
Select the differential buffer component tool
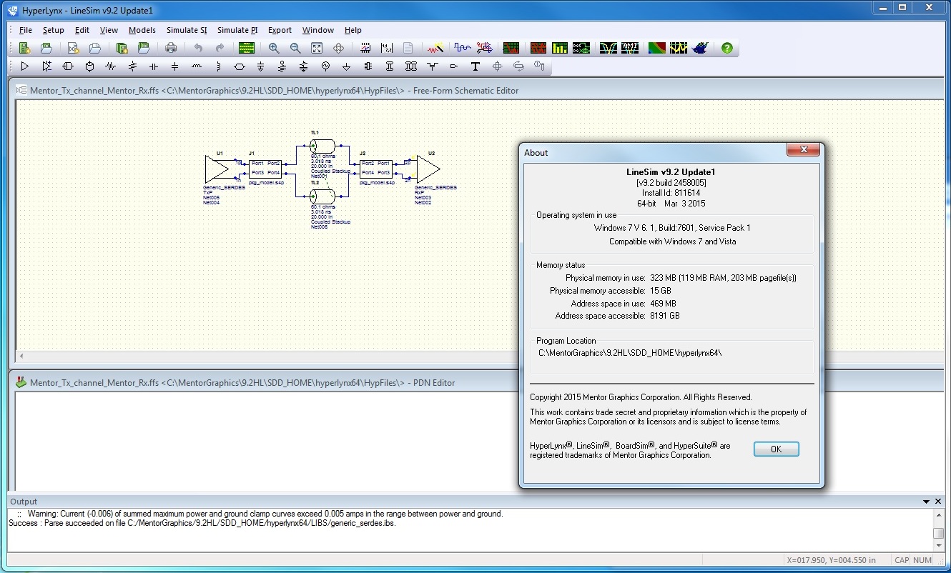(x=46, y=66)
